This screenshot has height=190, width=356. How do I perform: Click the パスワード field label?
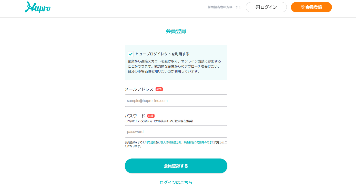(x=135, y=116)
